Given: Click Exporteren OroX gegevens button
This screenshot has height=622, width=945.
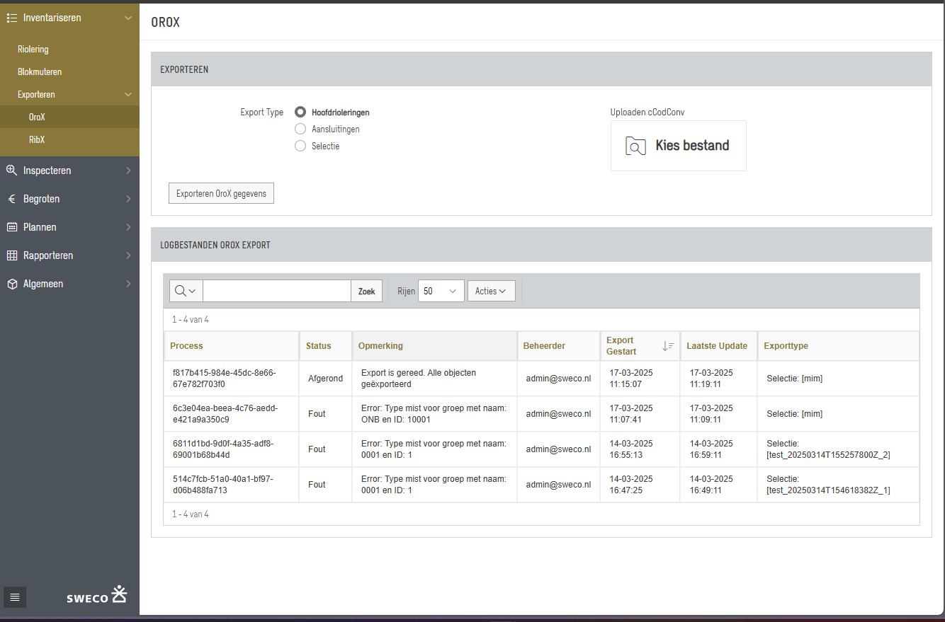Looking at the screenshot, I should 221,193.
